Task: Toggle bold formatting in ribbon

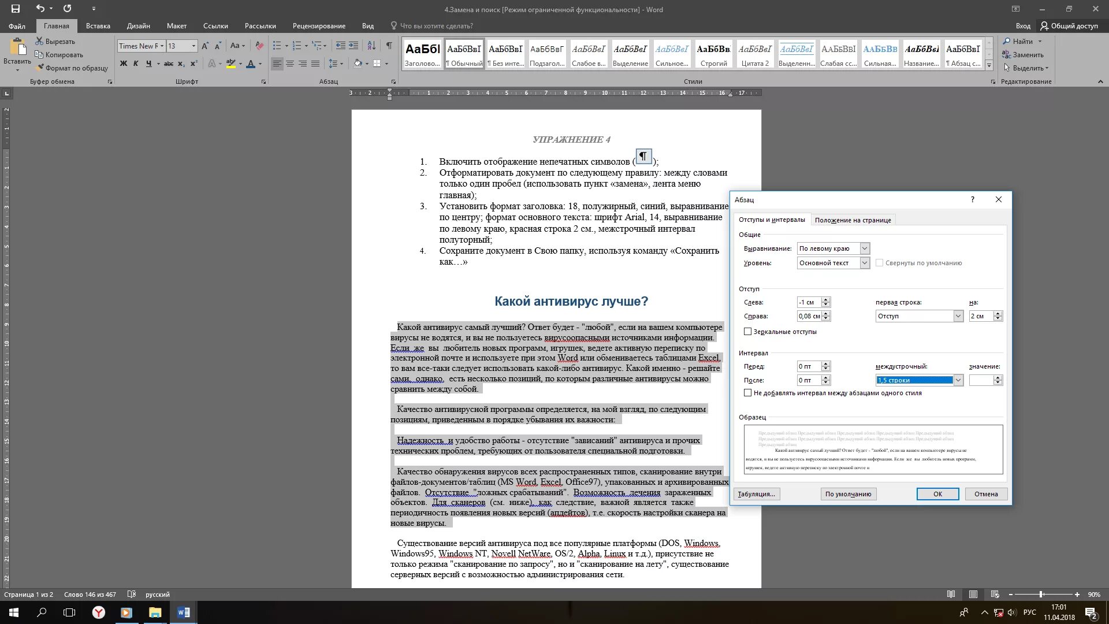Action: point(123,64)
